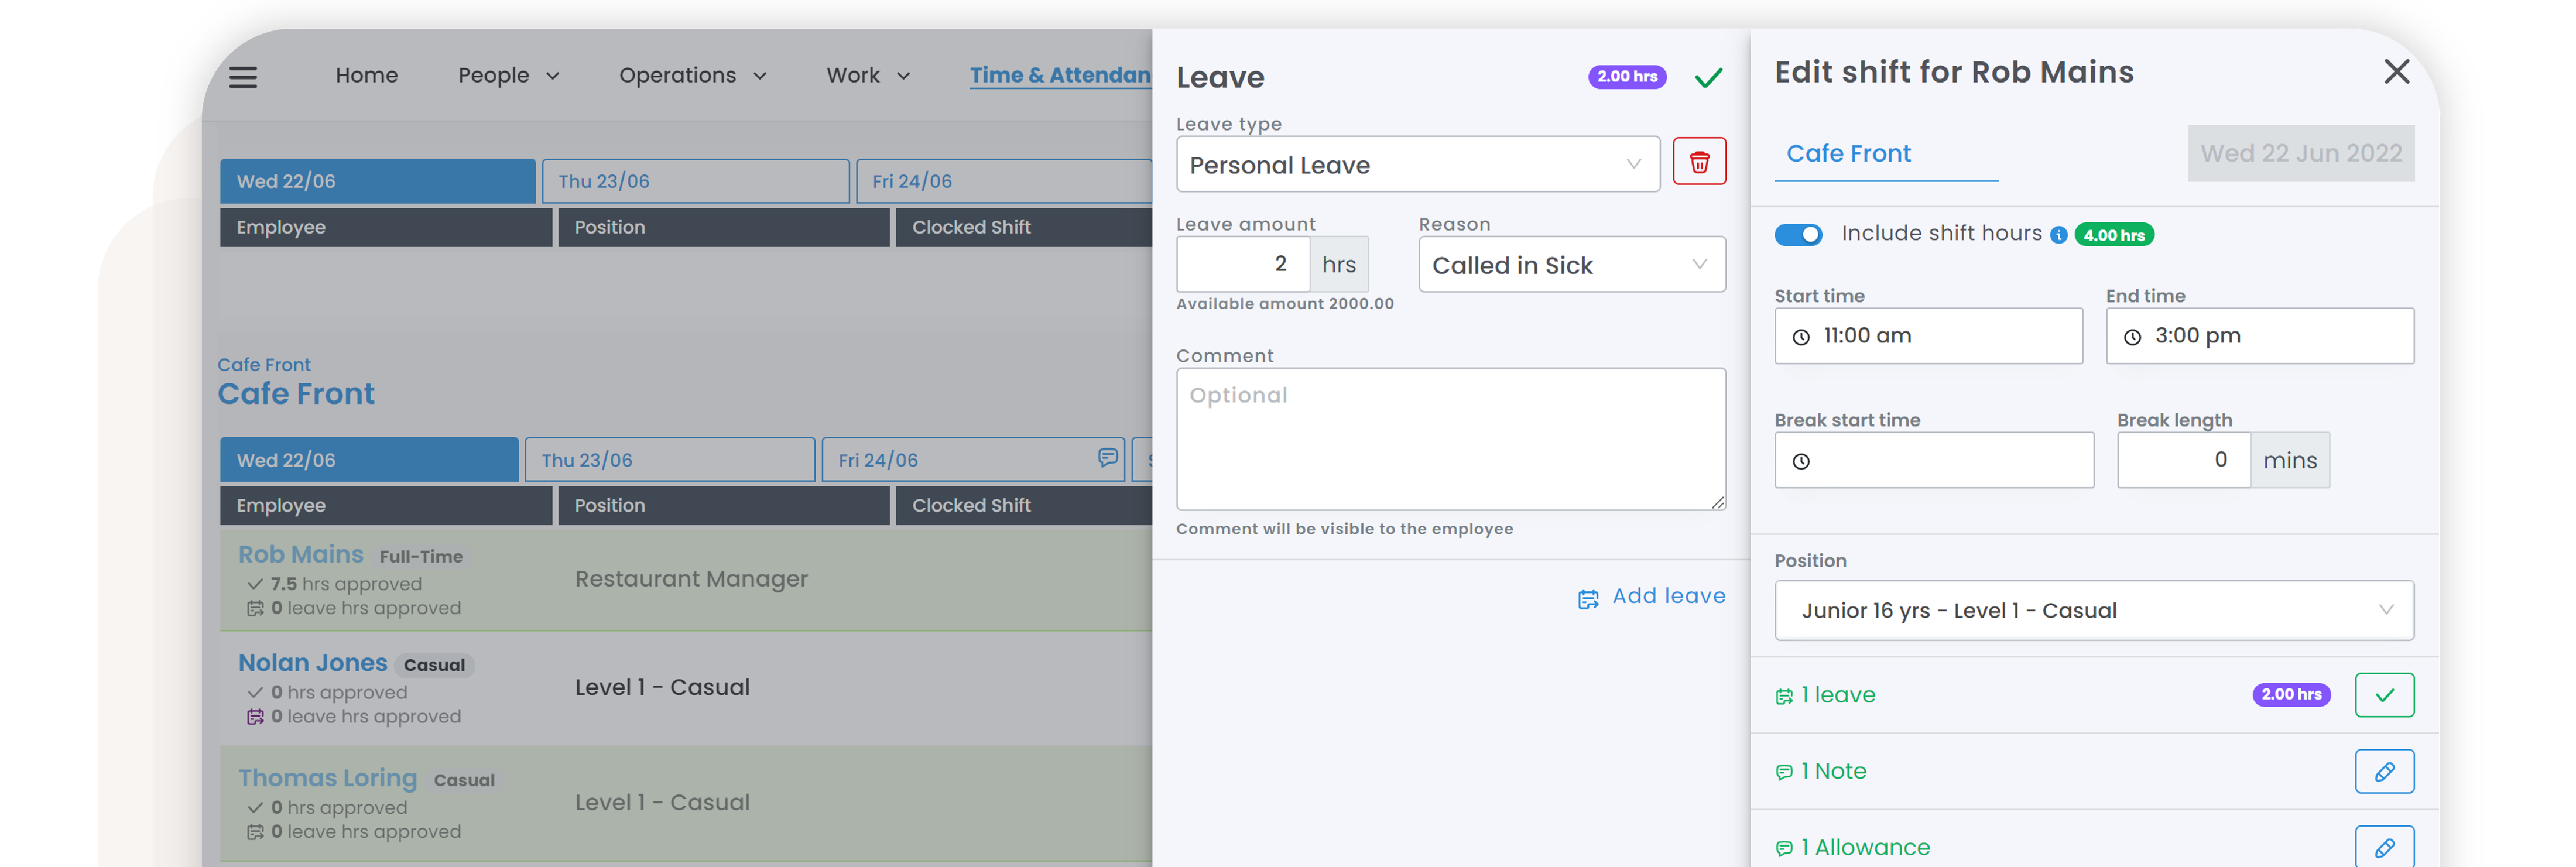Viewport: 2576px width, 867px height.
Task: Close the Edit shift panel
Action: click(2396, 72)
